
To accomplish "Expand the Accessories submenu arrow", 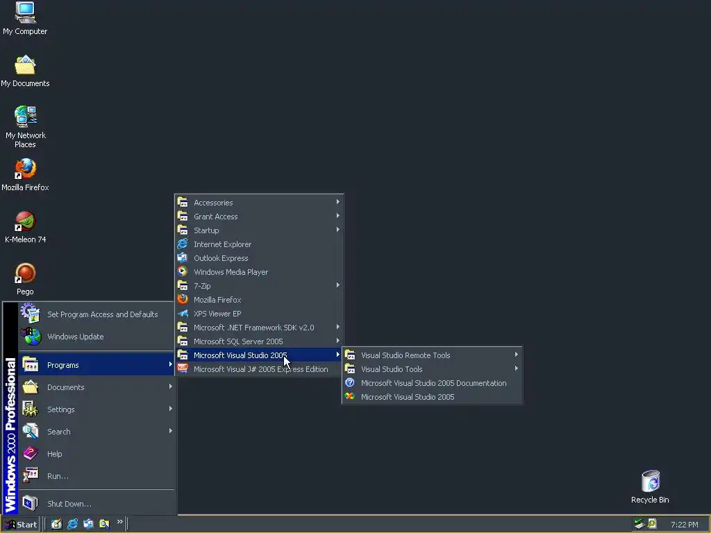I will [x=338, y=202].
